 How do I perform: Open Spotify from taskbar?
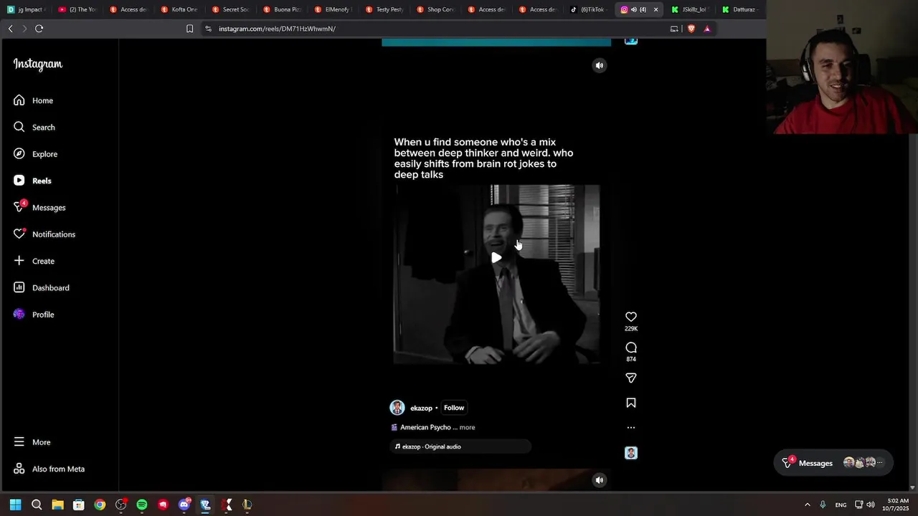click(x=142, y=505)
